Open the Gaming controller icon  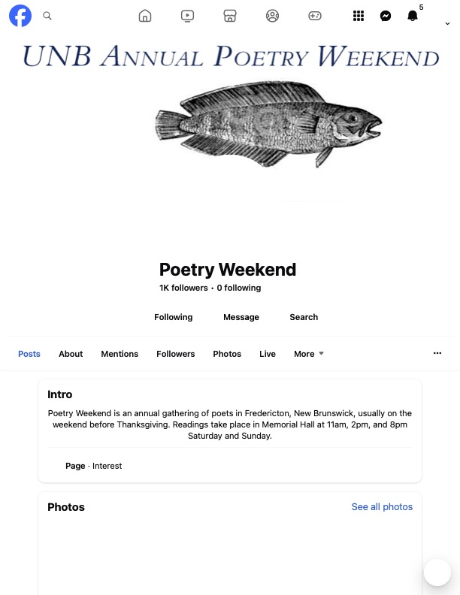[x=315, y=16]
